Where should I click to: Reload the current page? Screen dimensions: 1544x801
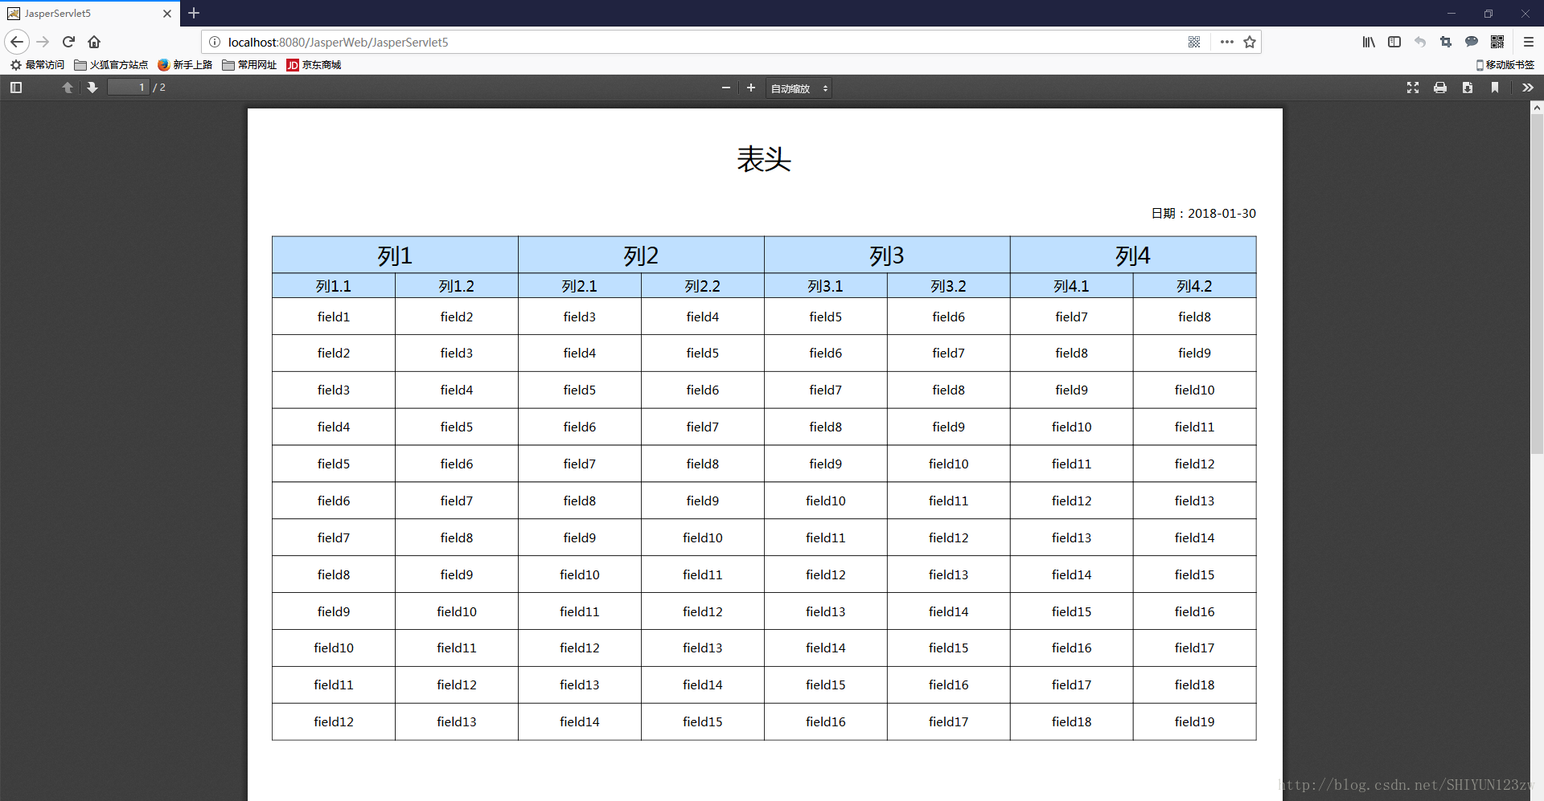pos(69,42)
